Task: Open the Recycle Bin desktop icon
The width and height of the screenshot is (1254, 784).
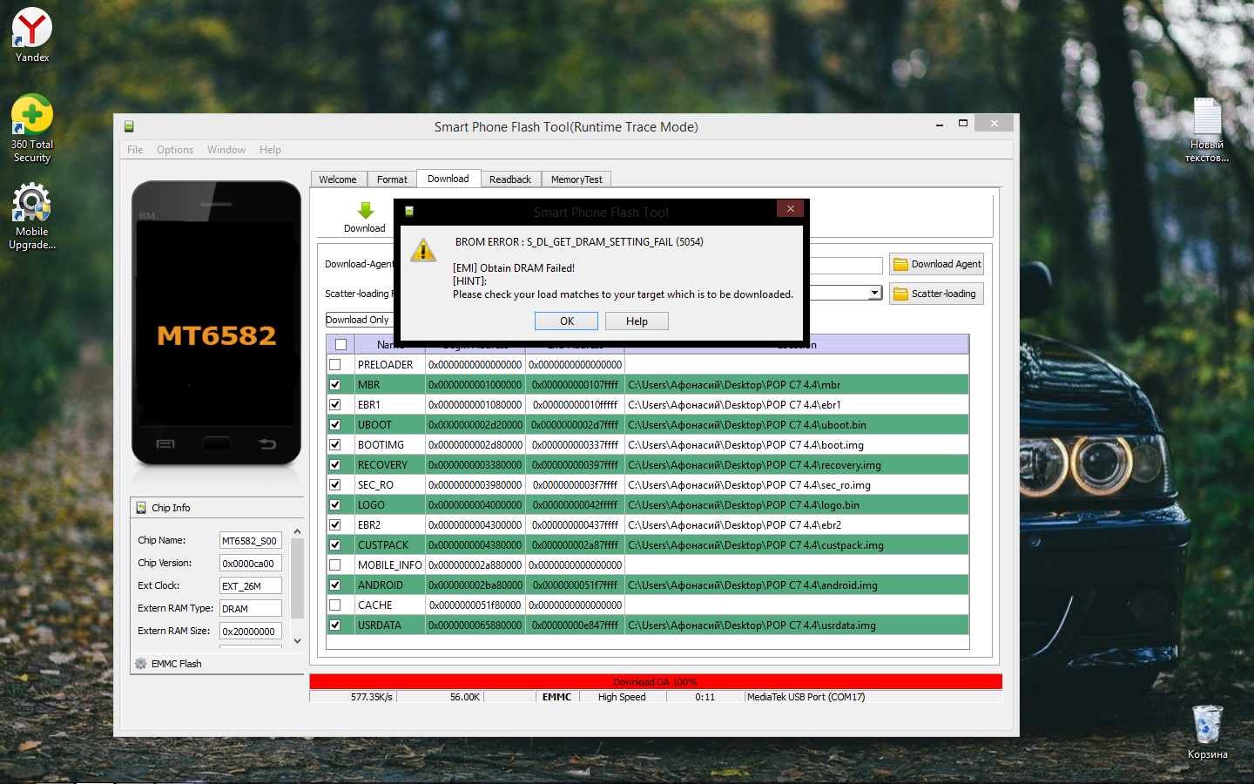Action: [1207, 725]
